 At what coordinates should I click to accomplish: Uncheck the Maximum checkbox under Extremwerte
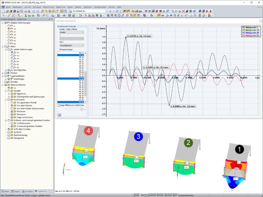(x=12, y=114)
